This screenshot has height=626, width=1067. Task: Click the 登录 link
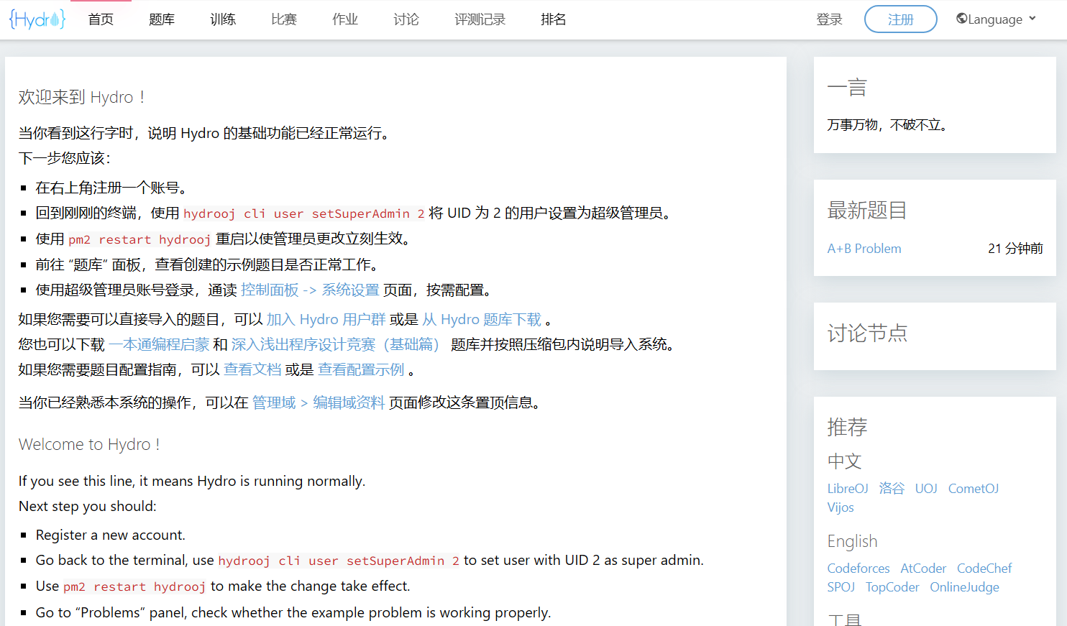tap(829, 19)
